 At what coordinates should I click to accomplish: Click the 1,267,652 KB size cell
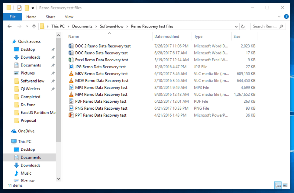[244, 95]
